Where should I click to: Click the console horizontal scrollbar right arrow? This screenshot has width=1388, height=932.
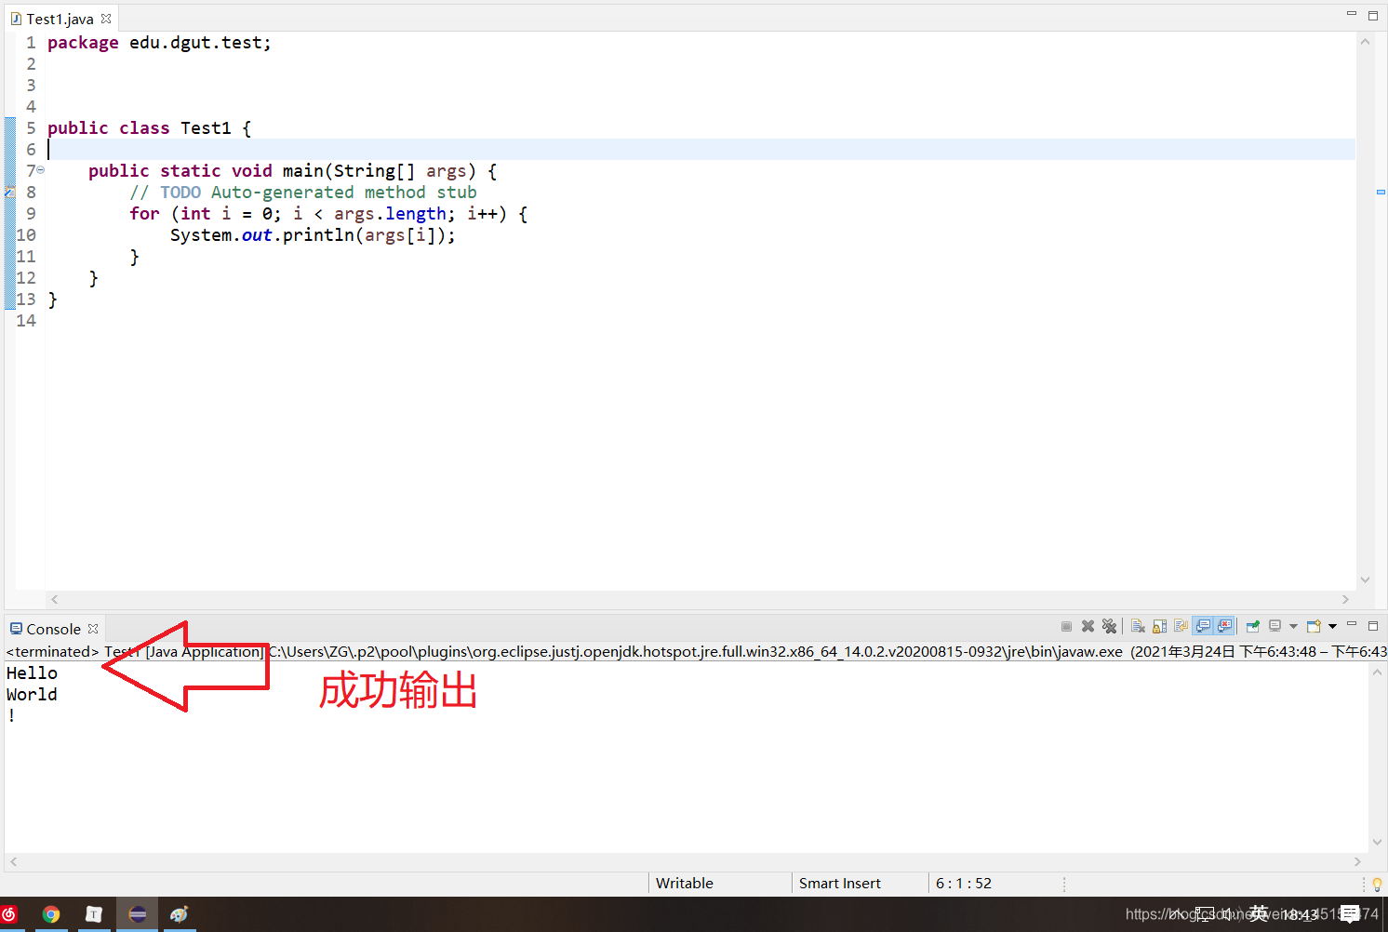[x=1357, y=862]
